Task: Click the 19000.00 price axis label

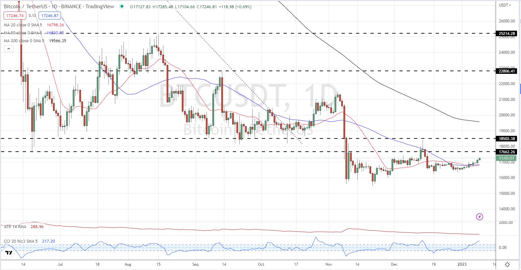Action: pyautogui.click(x=507, y=131)
